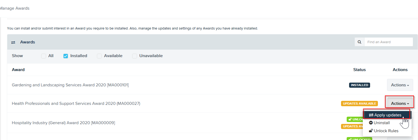Click the Updates Available badge for Health Professionals
Screen dimensions: 418x140
[x=359, y=104]
